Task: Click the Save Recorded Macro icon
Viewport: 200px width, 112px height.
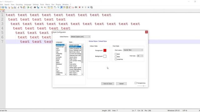Action: pos(92,7)
